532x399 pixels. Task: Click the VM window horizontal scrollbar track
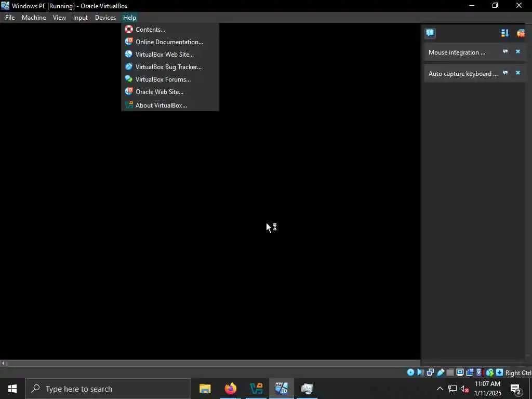(213, 363)
